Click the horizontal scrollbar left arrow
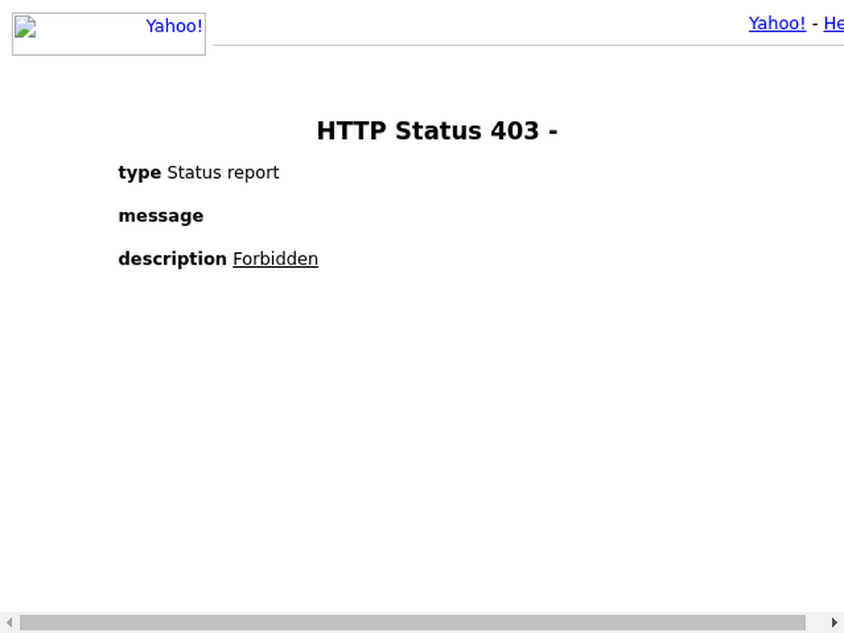844x633 pixels. pyautogui.click(x=9, y=622)
